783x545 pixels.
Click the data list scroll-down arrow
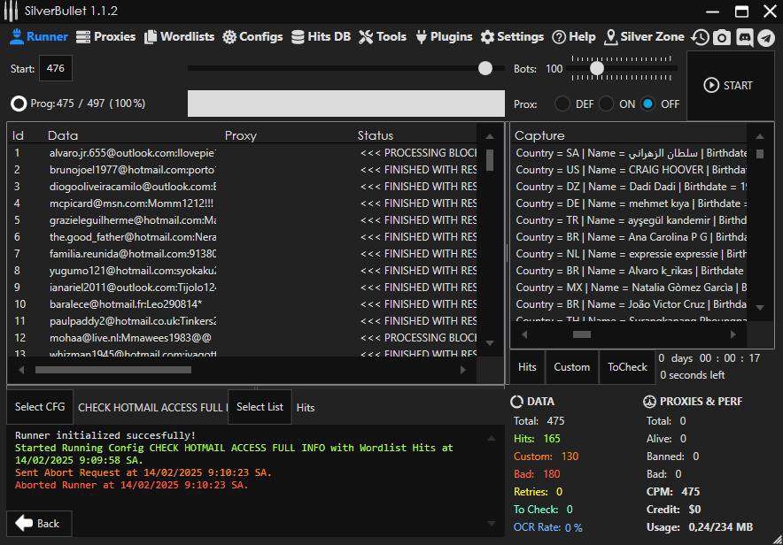click(490, 342)
